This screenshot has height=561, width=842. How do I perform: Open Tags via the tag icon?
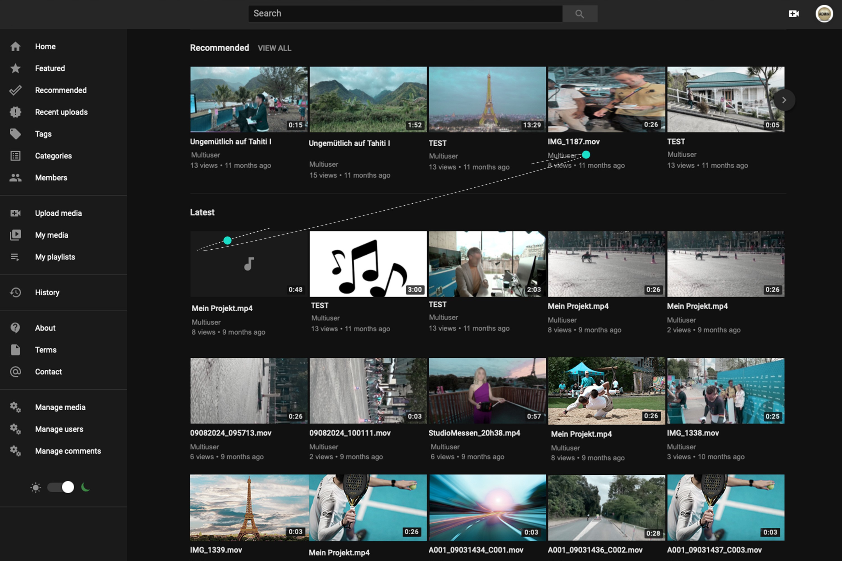coord(15,134)
